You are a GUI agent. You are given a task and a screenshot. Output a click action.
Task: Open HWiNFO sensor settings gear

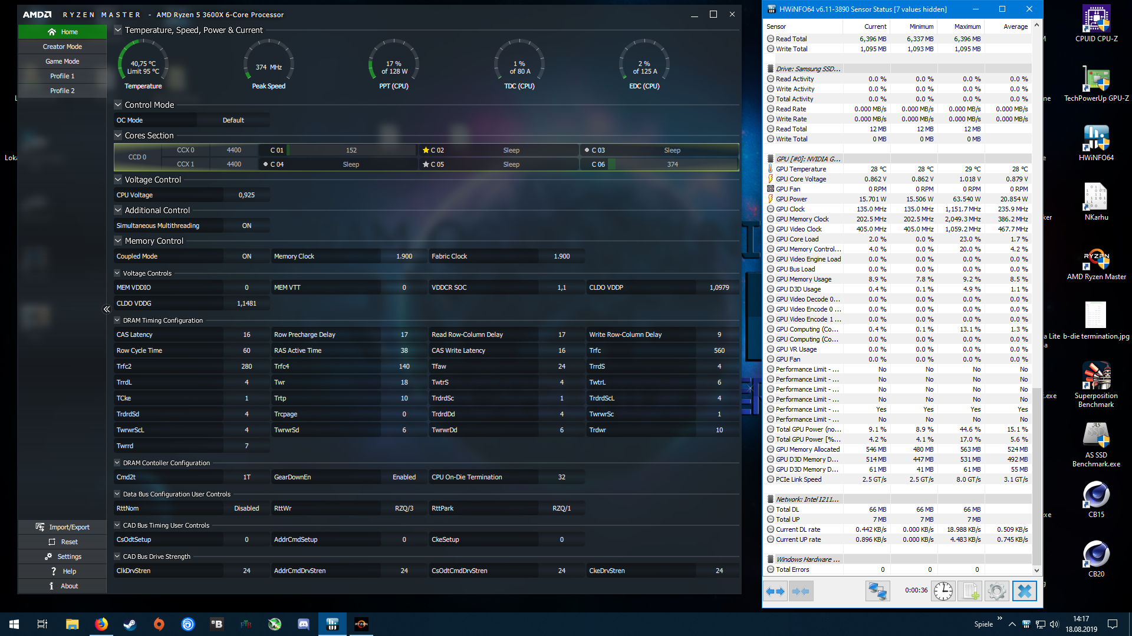point(996,591)
